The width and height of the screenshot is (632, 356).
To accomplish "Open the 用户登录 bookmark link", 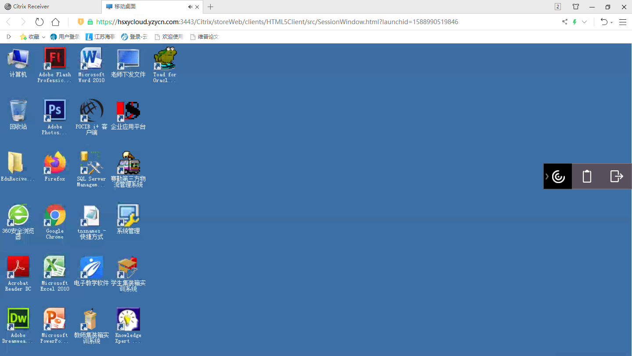I will click(x=65, y=37).
